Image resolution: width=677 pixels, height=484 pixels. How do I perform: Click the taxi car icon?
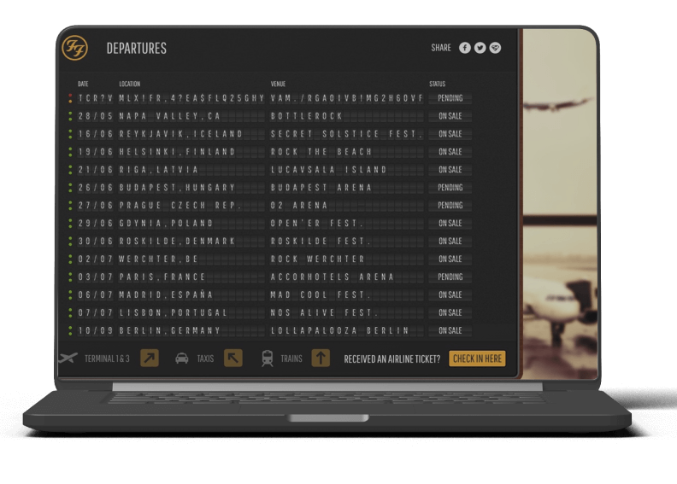point(182,359)
